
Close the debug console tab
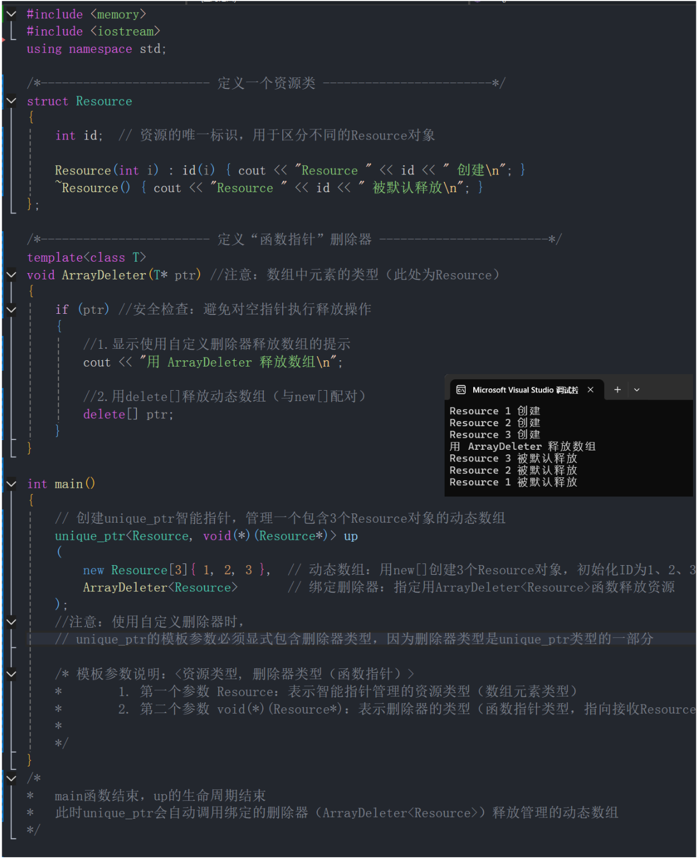(590, 390)
